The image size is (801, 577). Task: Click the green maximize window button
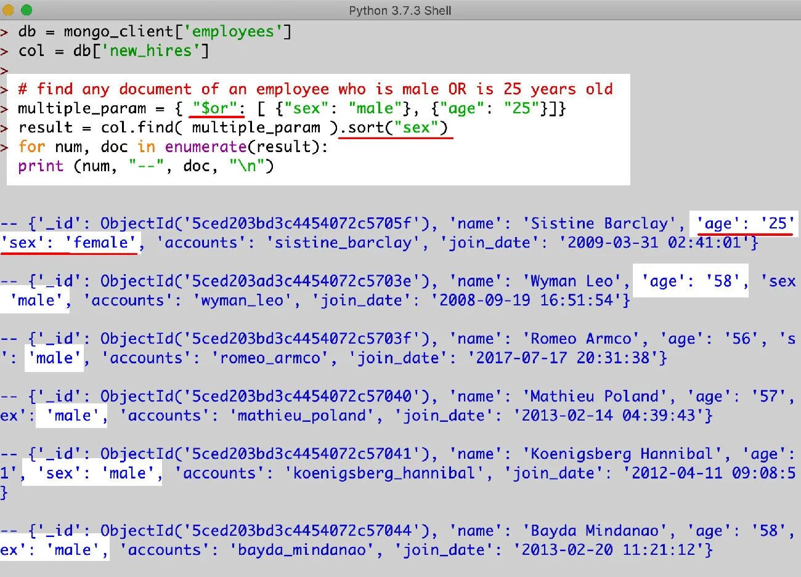click(26, 10)
